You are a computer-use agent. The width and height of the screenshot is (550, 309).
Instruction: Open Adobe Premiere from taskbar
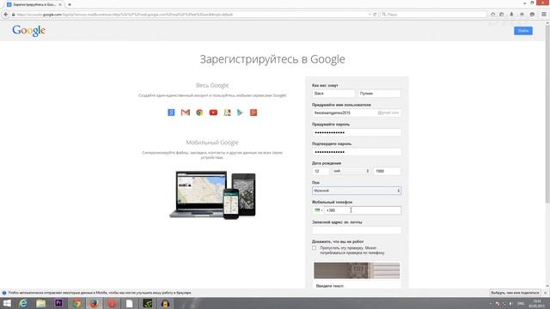[58, 303]
